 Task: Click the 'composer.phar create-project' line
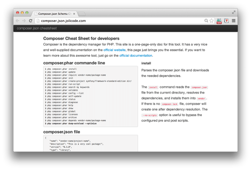[88, 81]
